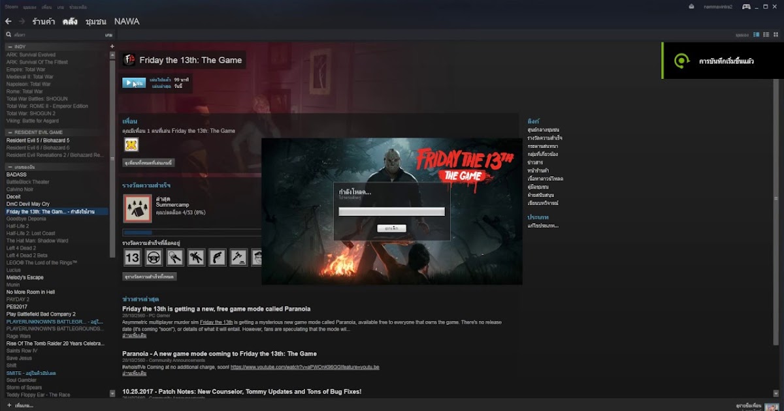
Task: Select Melody's Escape
Action: click(25, 277)
